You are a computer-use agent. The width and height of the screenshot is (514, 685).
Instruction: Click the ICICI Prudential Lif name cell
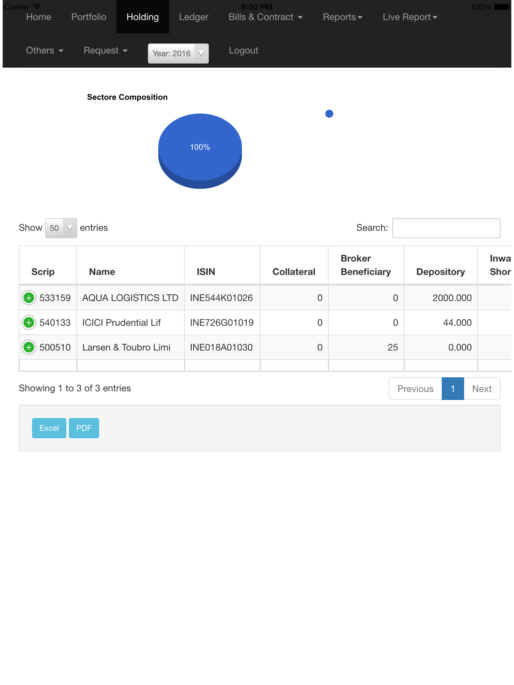coord(131,322)
